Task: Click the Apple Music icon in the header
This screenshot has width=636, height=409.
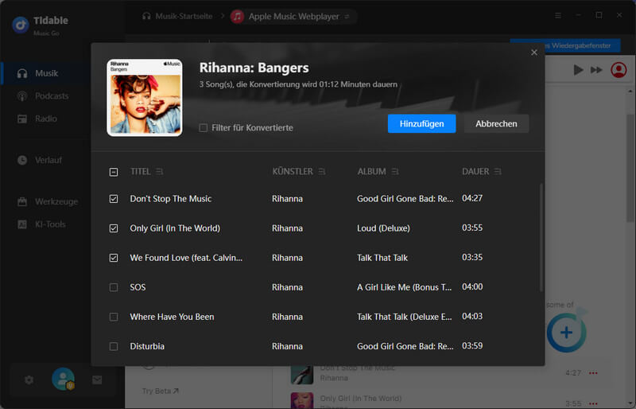Action: pos(237,17)
